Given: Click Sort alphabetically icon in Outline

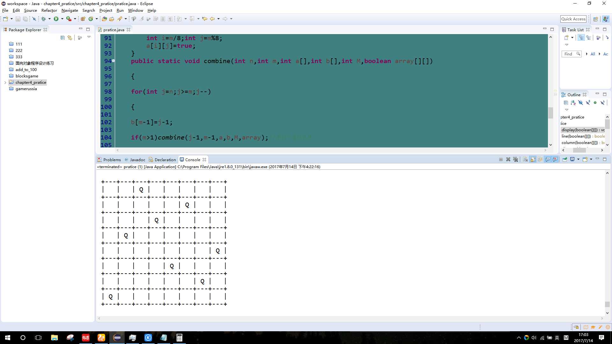Looking at the screenshot, I should [573, 103].
